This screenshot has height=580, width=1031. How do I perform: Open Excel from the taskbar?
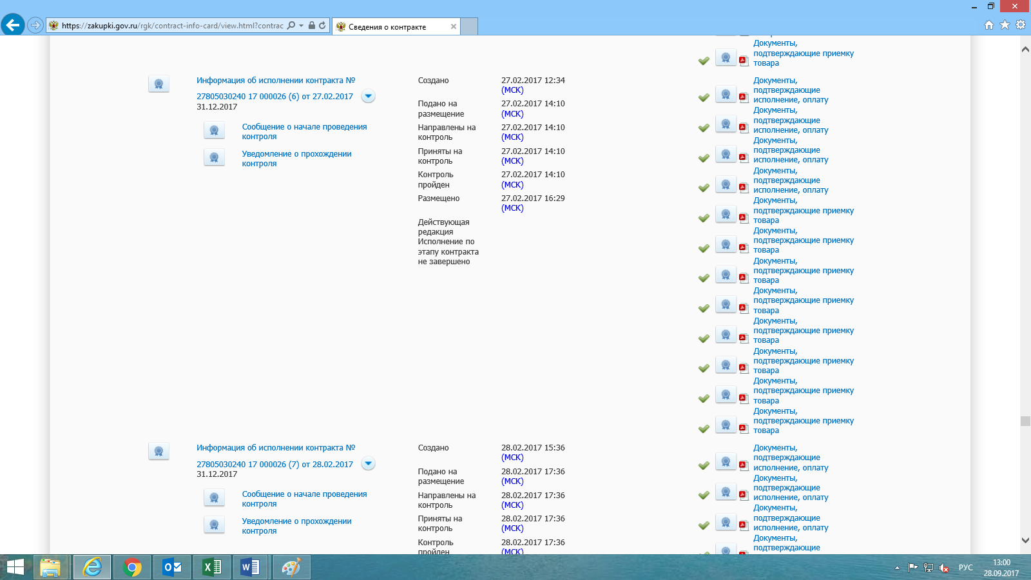coord(212,567)
